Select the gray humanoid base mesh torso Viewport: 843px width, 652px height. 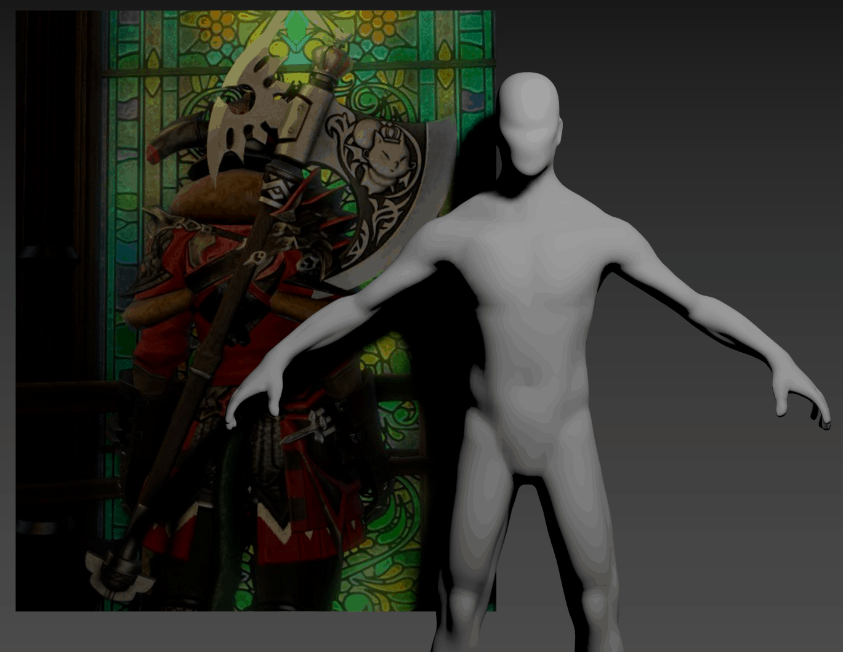(534, 332)
